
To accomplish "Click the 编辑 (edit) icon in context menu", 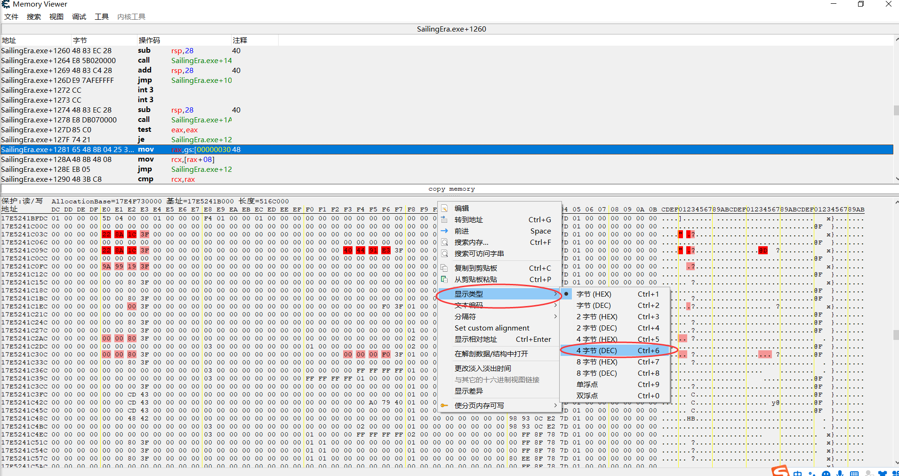I will click(444, 208).
